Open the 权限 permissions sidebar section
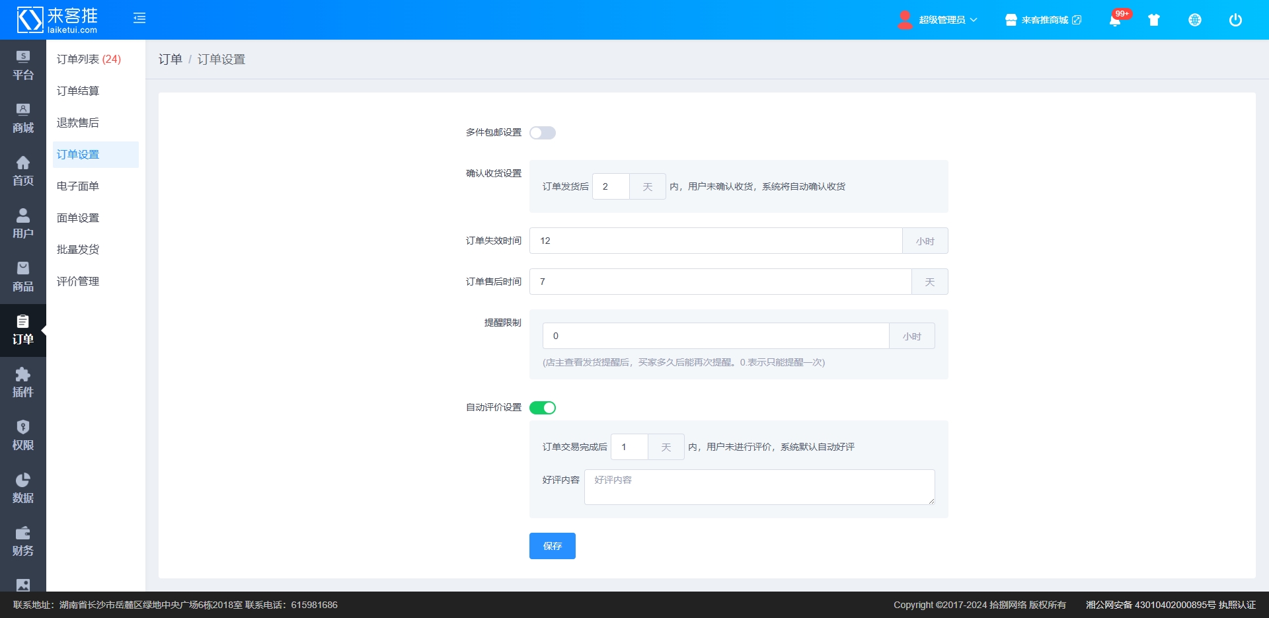1269x618 pixels. (x=23, y=436)
